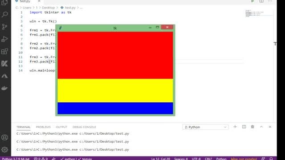285x160 pixels.
Task: Click the last terminal command line
Action: point(73,149)
